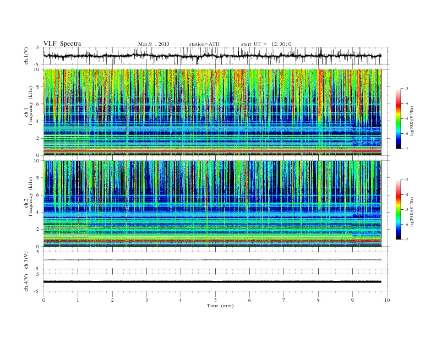The width and height of the screenshot is (436, 337).
Task: Click the ch.3(V) axis label
Action: coord(26,260)
